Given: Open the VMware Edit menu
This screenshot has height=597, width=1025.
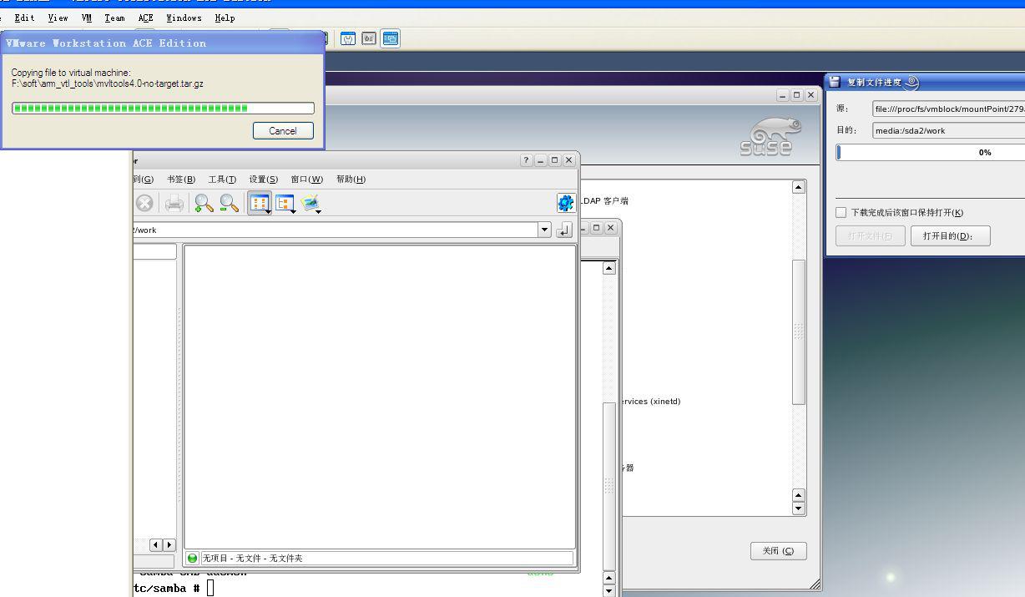Looking at the screenshot, I should click(x=25, y=18).
